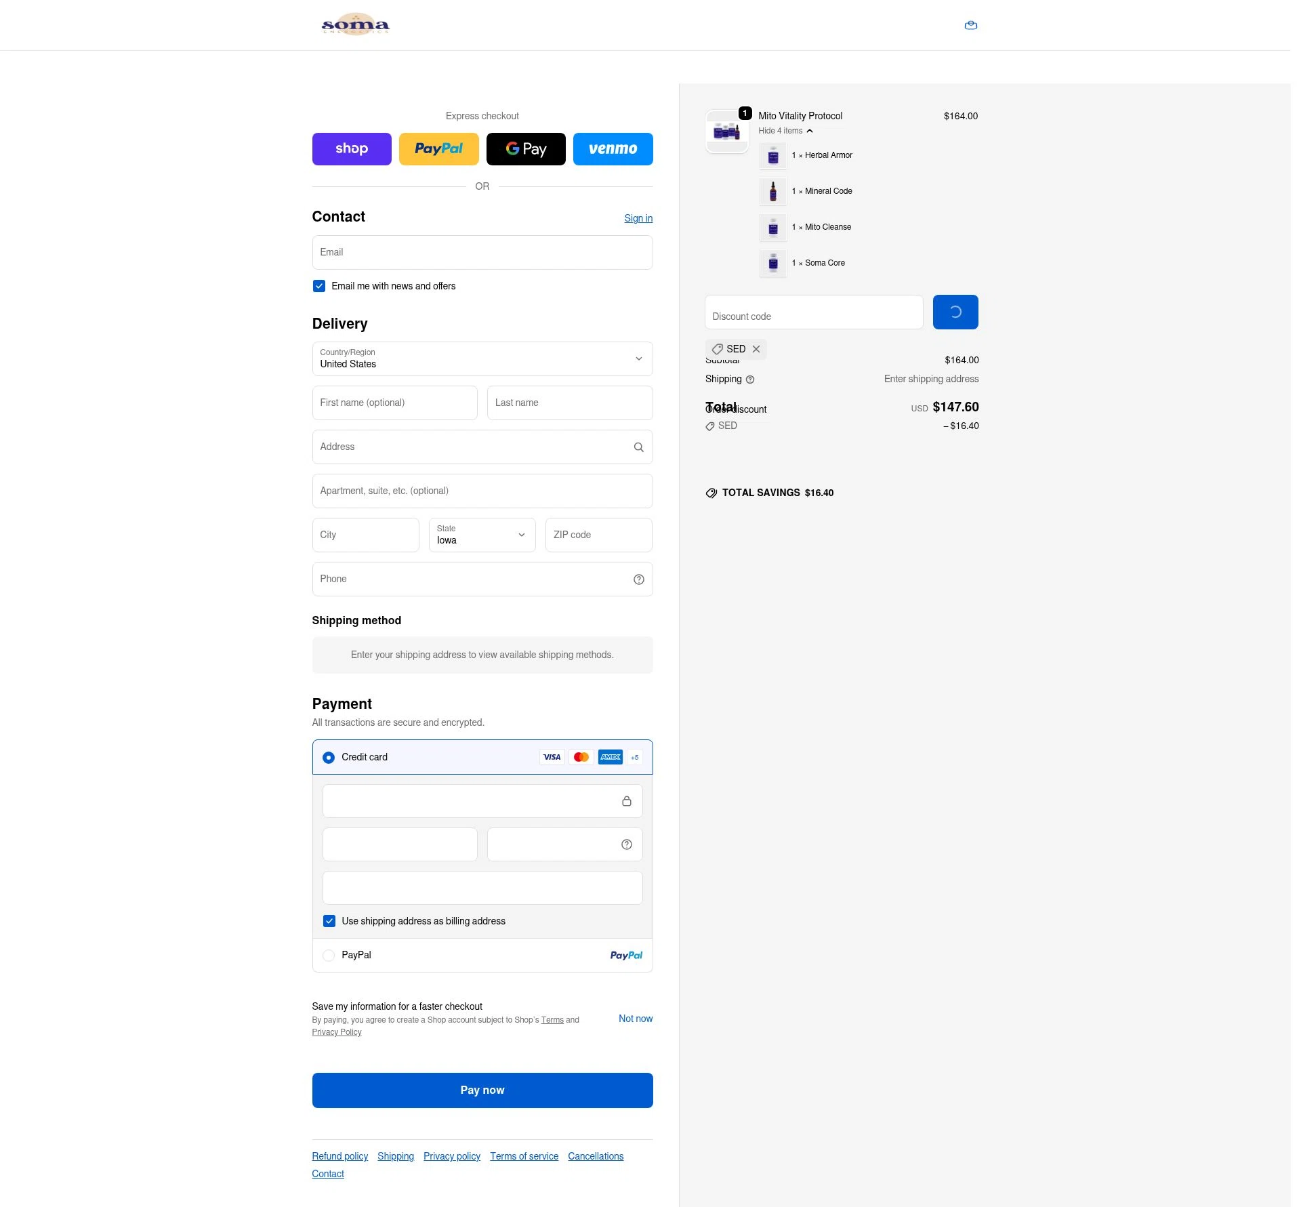Click the shipping info question mark icon
1301x1207 pixels.
tap(750, 380)
